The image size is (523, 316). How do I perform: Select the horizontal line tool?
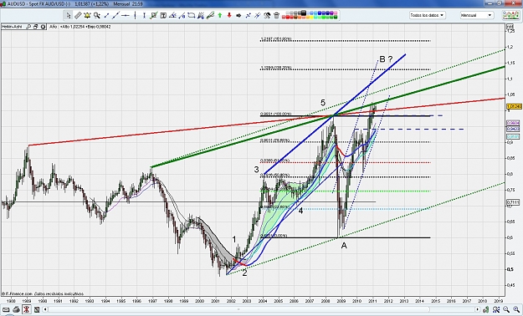(x=126, y=15)
